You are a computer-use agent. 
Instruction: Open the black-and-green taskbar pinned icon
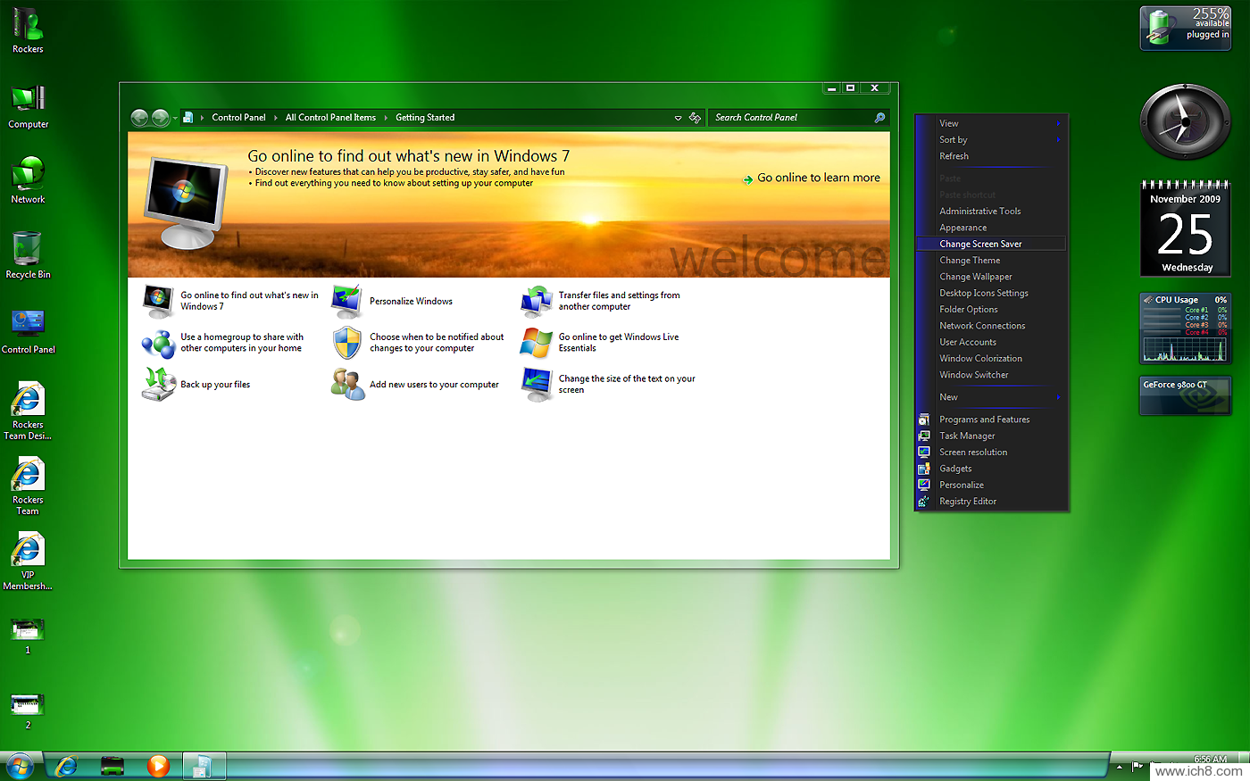(112, 766)
